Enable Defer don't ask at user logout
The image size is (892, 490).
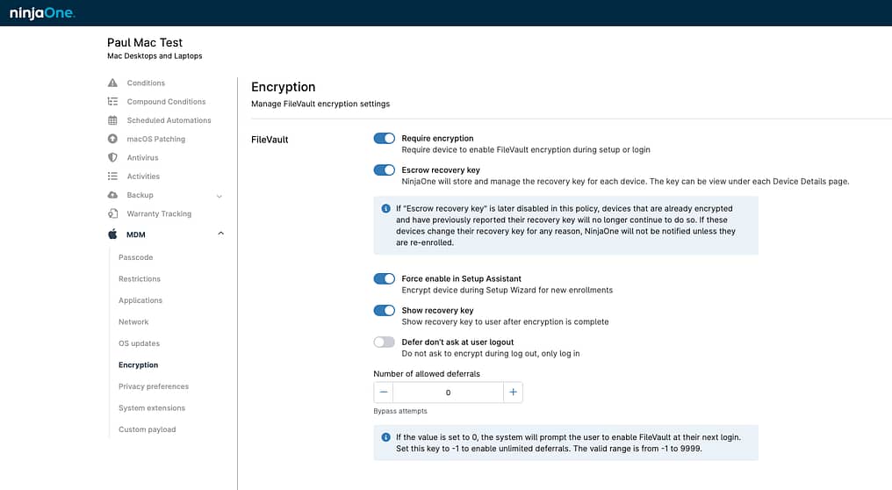(x=384, y=342)
